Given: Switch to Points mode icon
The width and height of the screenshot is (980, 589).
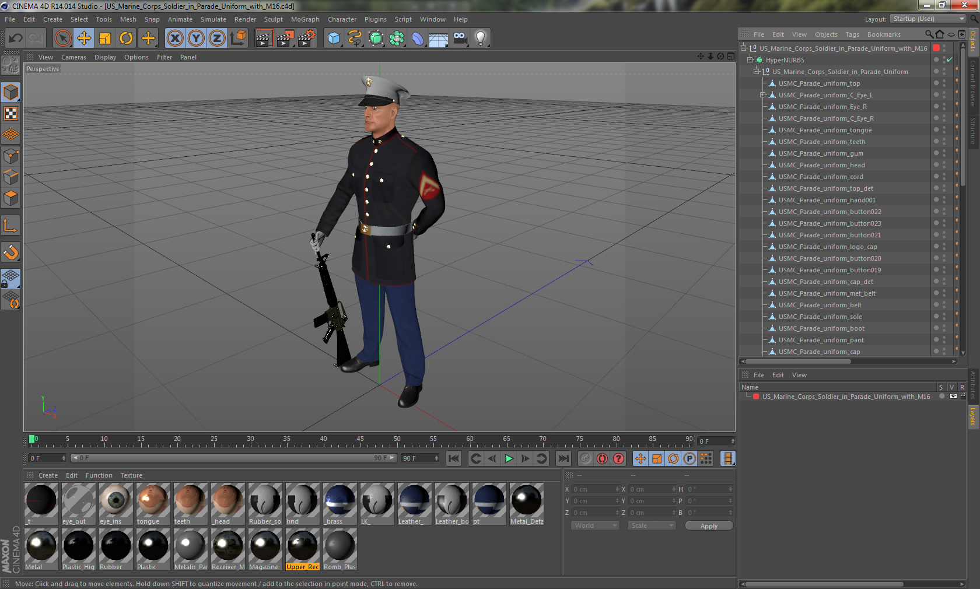Looking at the screenshot, I should pyautogui.click(x=11, y=156).
